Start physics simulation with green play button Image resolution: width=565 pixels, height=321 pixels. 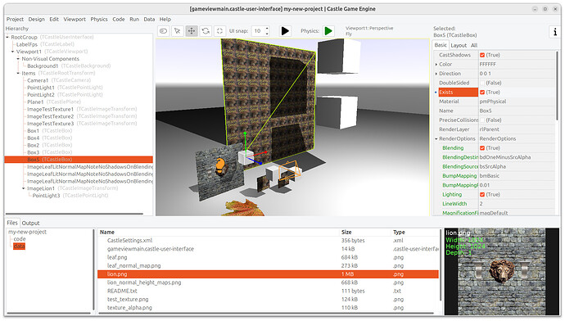tap(328, 31)
